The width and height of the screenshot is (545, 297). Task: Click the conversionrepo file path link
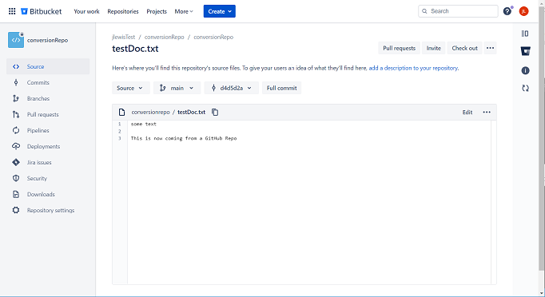[x=150, y=113]
